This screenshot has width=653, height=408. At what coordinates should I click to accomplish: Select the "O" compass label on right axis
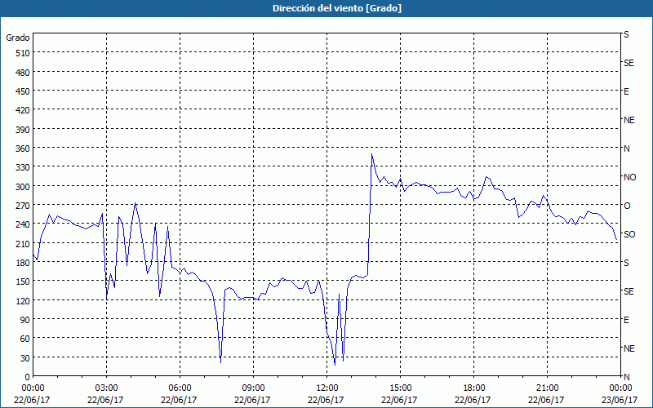[x=627, y=206]
